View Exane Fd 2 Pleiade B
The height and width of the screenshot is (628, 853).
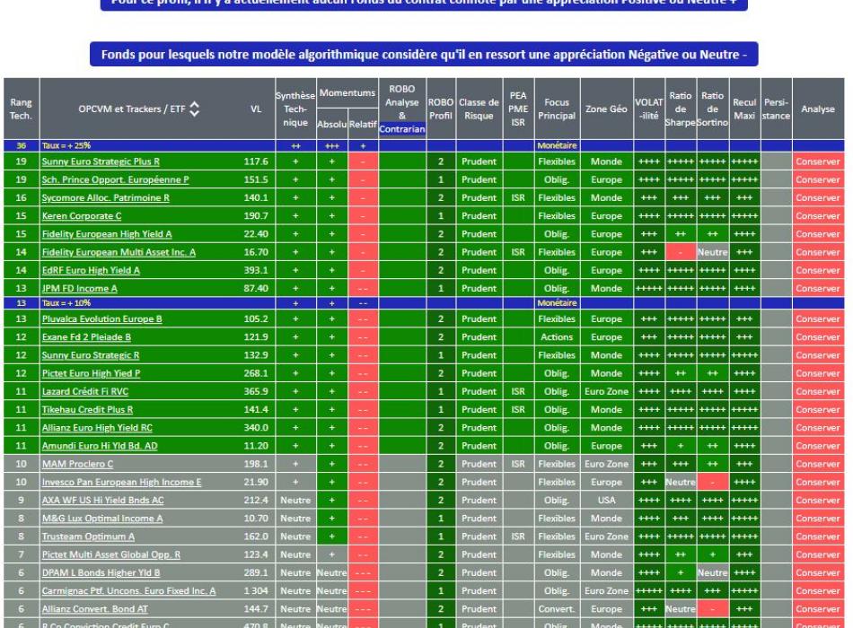(86, 337)
